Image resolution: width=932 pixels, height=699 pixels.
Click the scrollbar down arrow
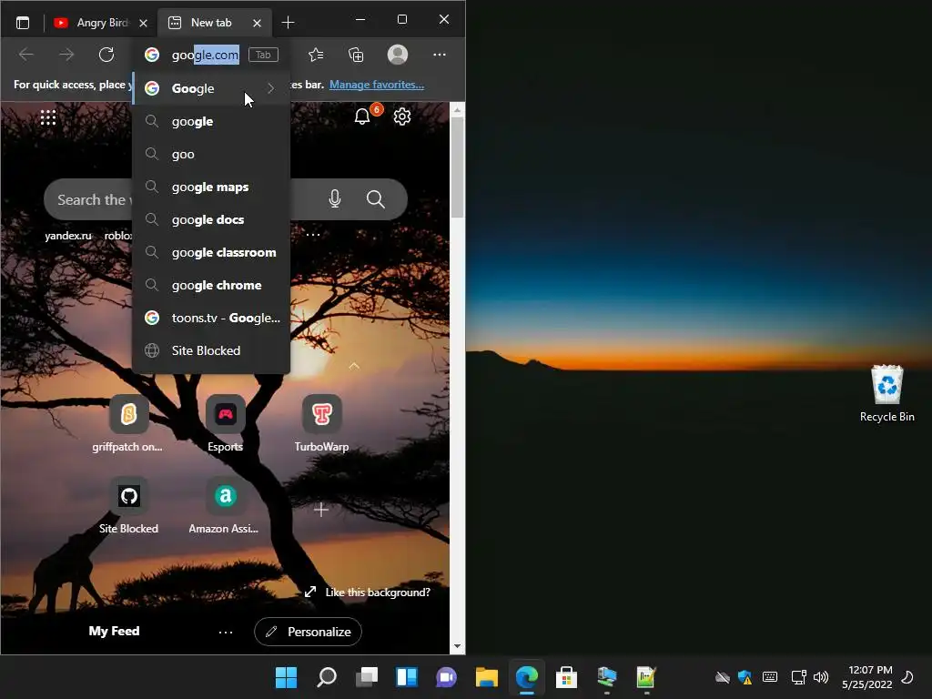[457, 646]
